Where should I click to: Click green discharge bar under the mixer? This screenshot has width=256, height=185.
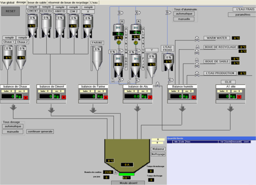point(127,174)
